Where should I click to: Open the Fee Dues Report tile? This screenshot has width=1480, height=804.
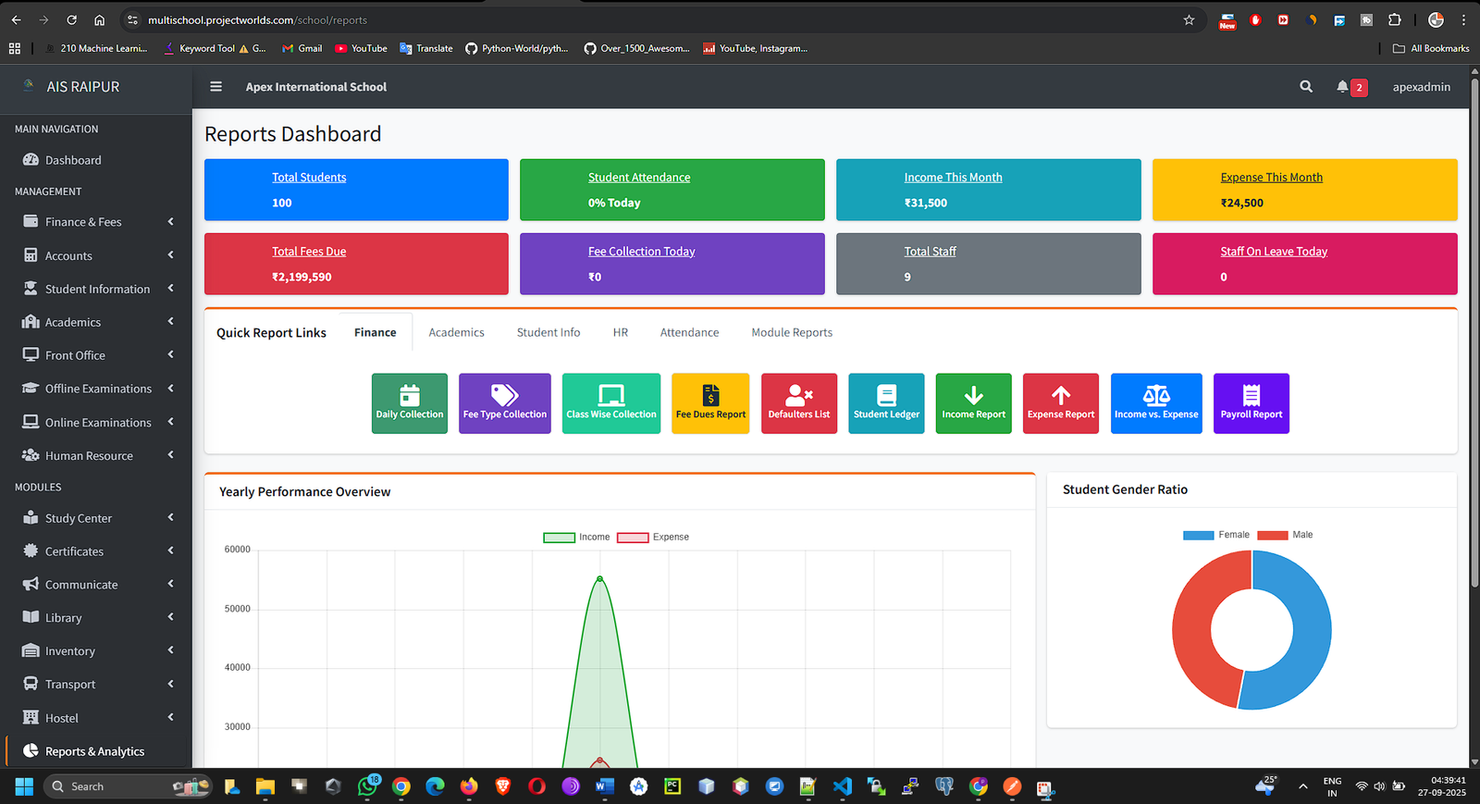click(x=710, y=403)
